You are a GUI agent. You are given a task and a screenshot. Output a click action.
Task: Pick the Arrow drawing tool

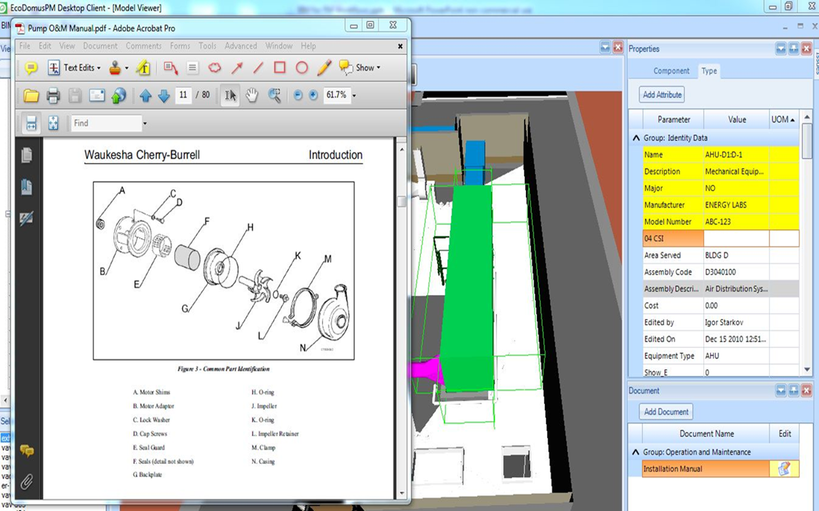point(237,68)
